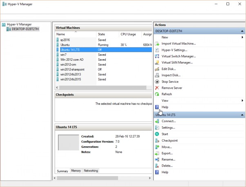246x187 pixels.
Task: Click the Move icon in Actions
Action: point(157,147)
